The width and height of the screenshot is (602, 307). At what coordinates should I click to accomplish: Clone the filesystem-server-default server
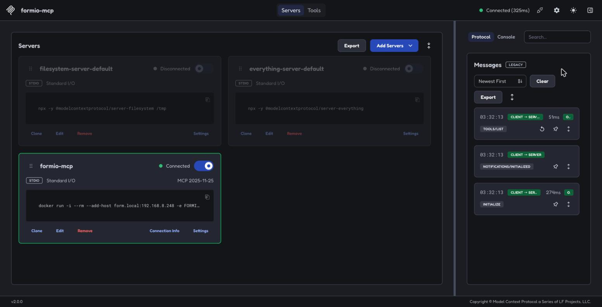pos(36,133)
